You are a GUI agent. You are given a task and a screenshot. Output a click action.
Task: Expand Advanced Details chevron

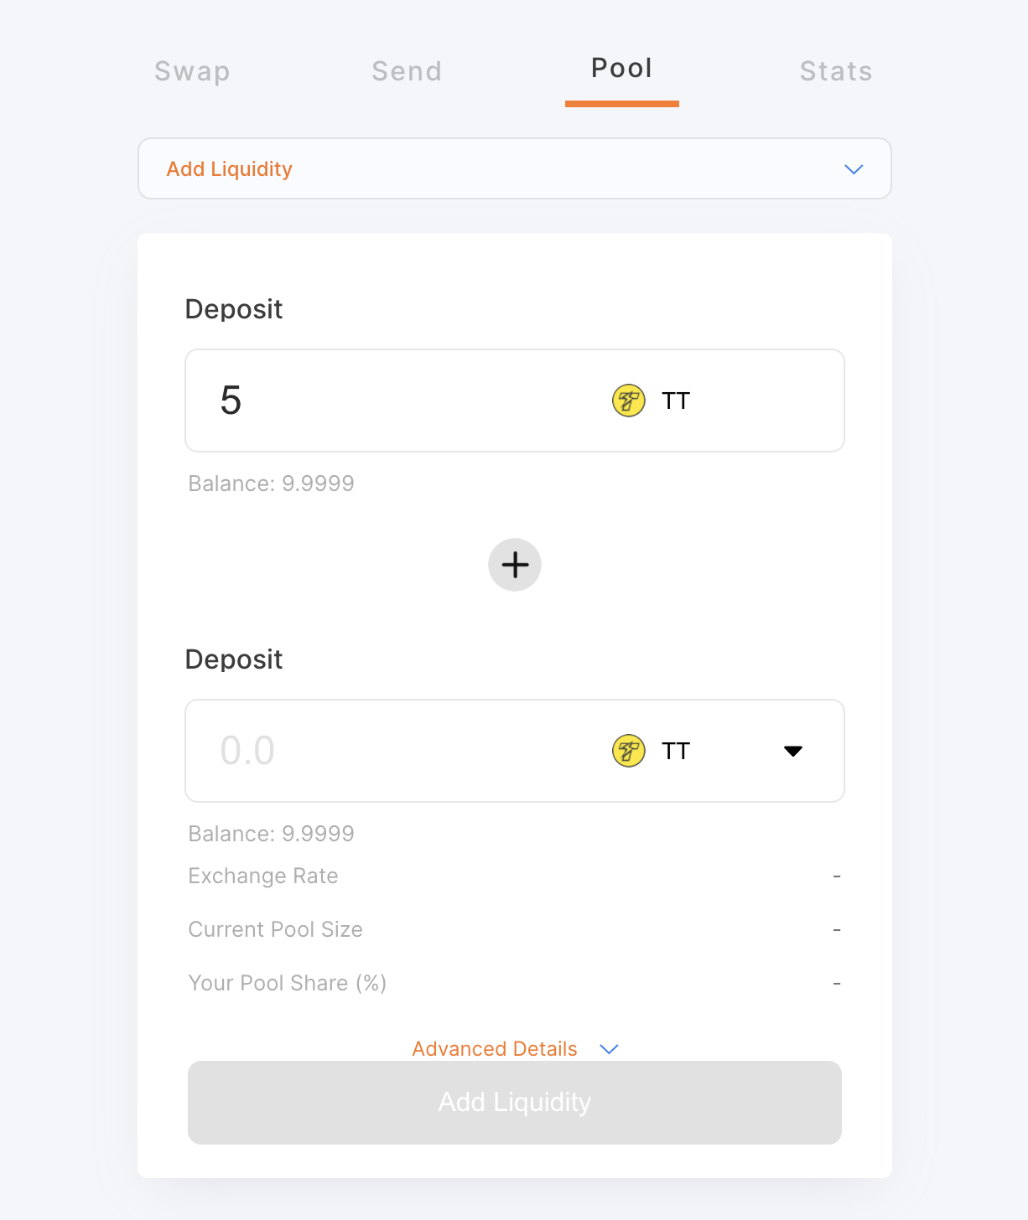click(610, 1049)
